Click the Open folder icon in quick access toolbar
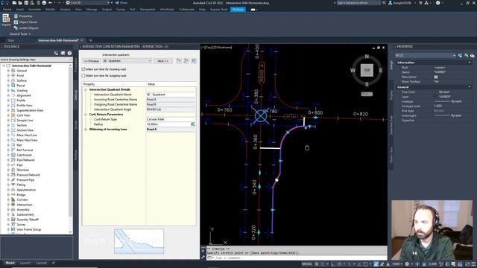Screen dimensions: 477x268 point(20,3)
